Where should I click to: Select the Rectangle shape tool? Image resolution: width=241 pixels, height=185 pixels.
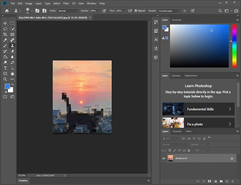(5, 74)
